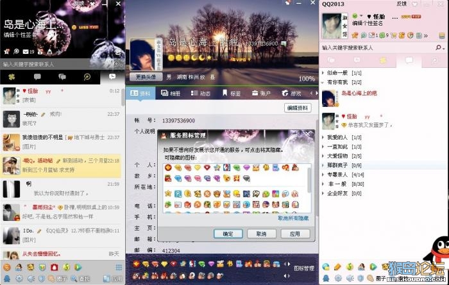Click the green clover icon with count 9

click(x=384, y=35)
